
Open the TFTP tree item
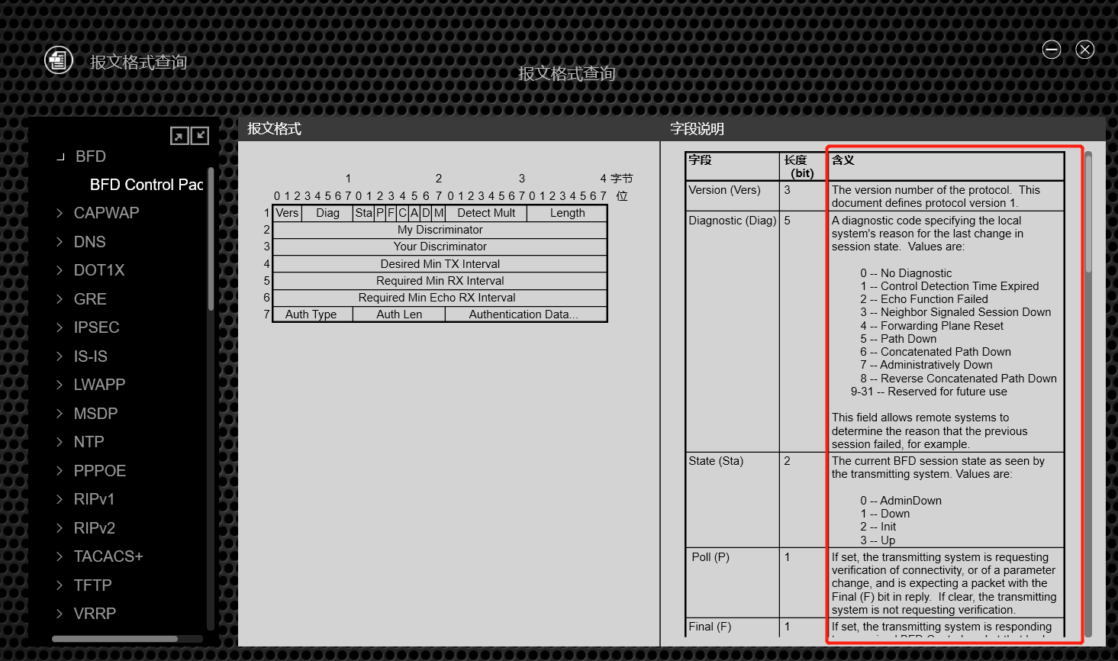pyautogui.click(x=92, y=585)
